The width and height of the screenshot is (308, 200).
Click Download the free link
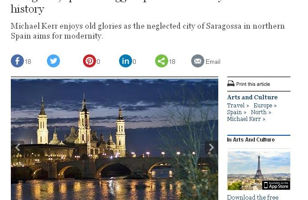pos(253,197)
